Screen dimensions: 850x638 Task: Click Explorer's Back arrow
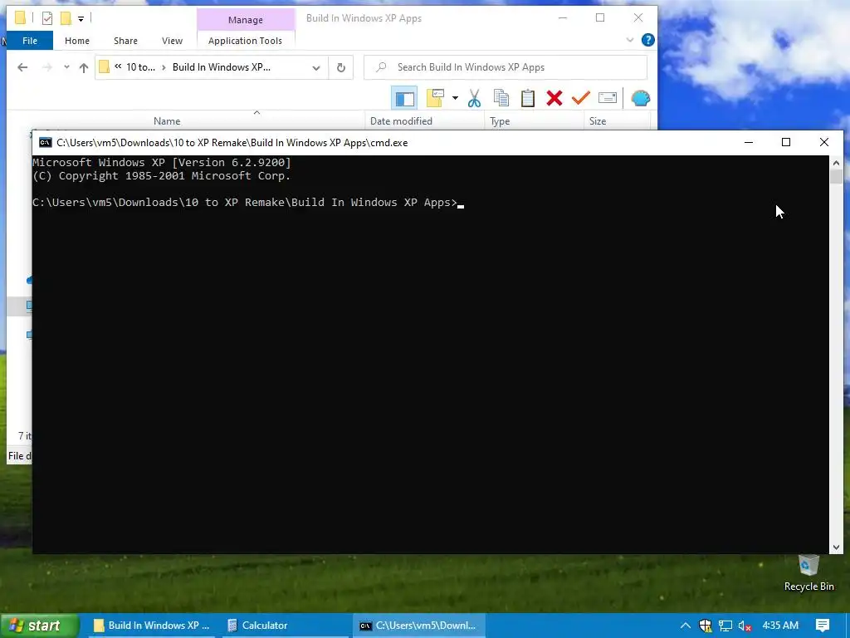click(x=22, y=67)
